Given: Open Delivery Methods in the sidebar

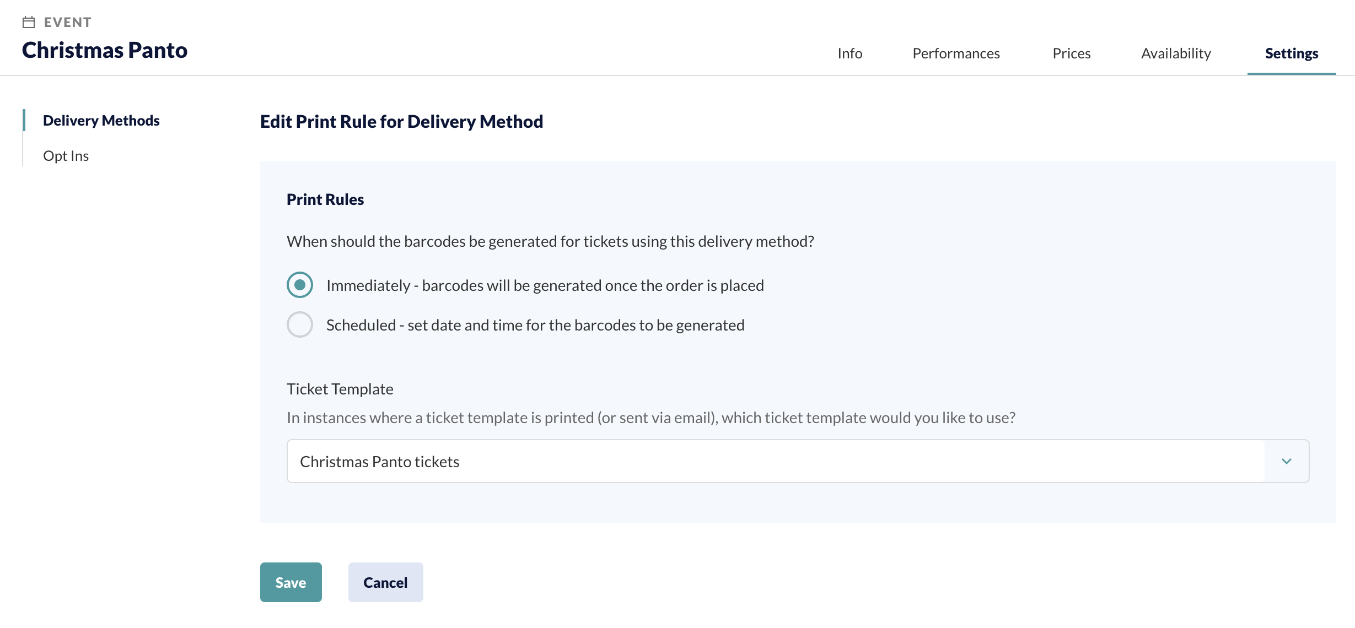Looking at the screenshot, I should [x=101, y=120].
